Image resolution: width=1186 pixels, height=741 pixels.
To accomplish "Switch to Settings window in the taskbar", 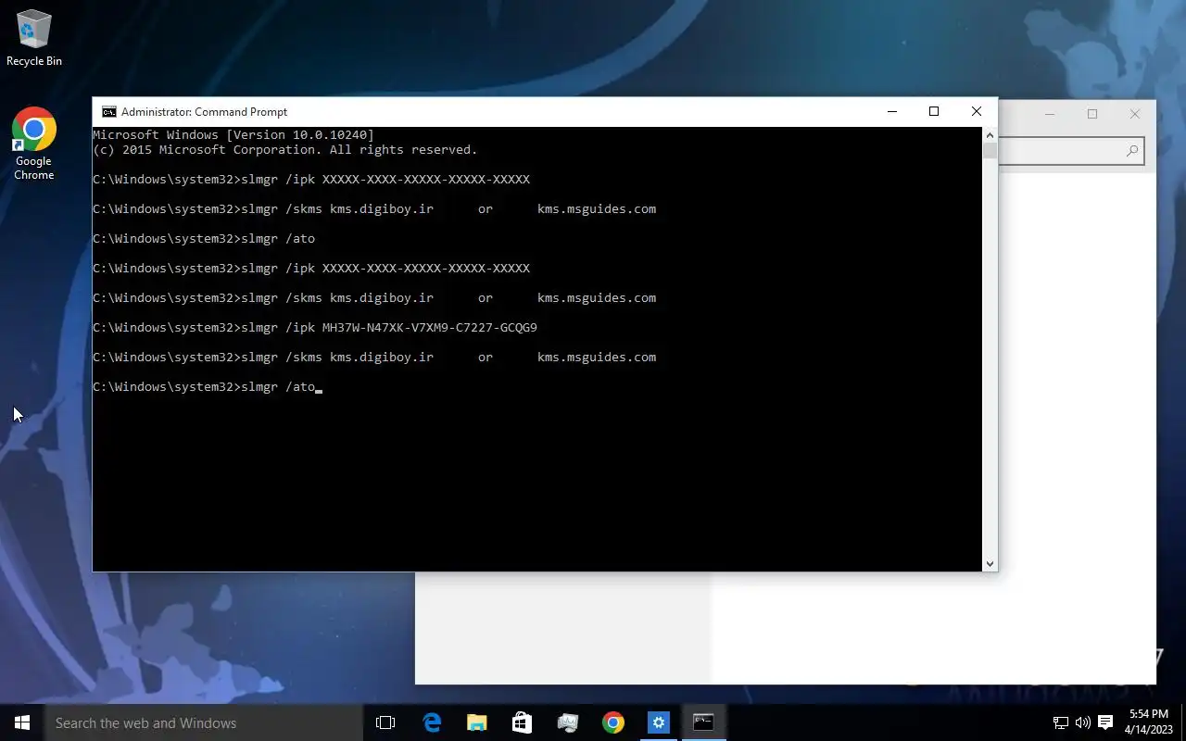I will click(x=658, y=722).
